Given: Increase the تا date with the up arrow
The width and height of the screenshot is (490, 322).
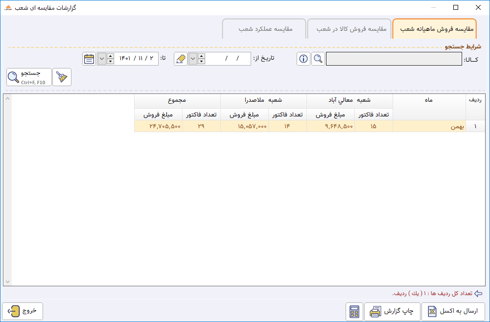Looking at the screenshot, I should point(110,56).
